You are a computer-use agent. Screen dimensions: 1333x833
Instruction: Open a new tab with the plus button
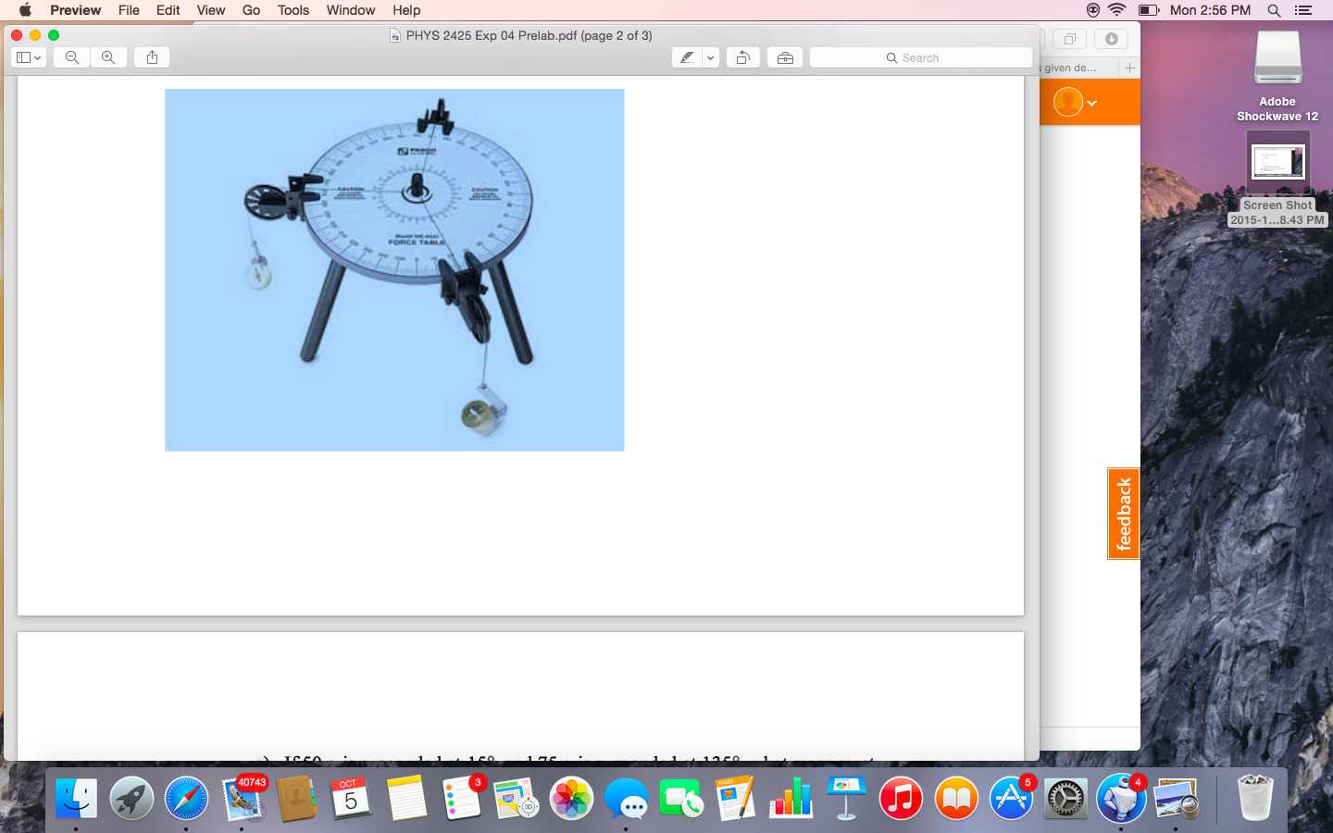click(1129, 68)
